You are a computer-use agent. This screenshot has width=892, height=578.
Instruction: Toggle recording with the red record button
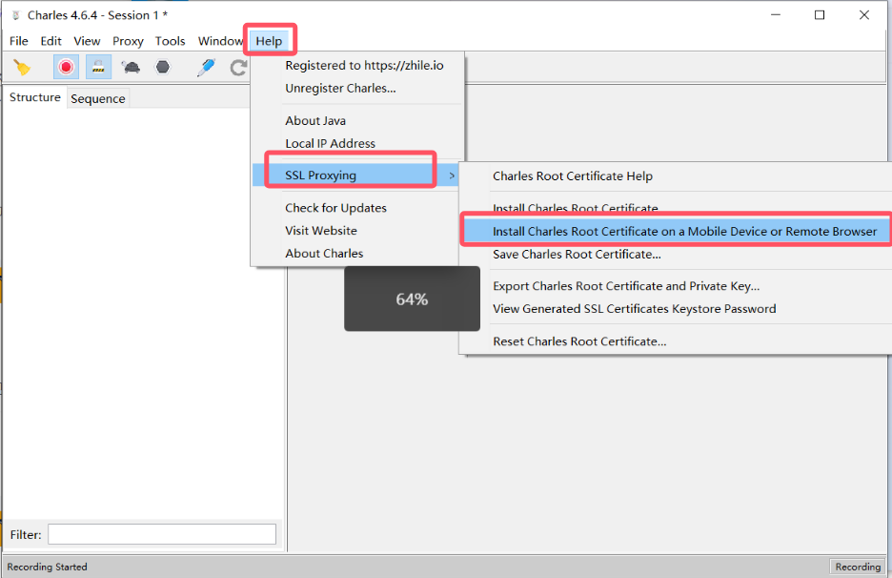pyautogui.click(x=66, y=67)
